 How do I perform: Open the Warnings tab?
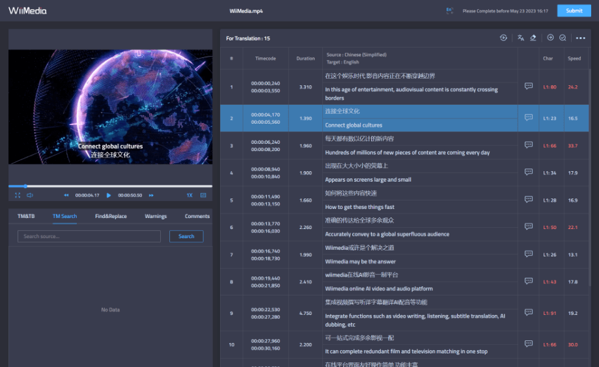156,216
